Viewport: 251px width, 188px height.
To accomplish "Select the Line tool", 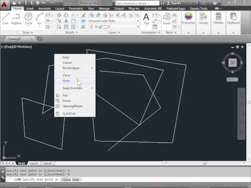I will coord(6,18).
